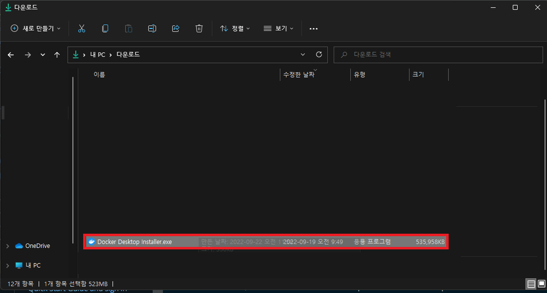Open recent locations chevron dropdown
547x293 pixels.
point(43,55)
